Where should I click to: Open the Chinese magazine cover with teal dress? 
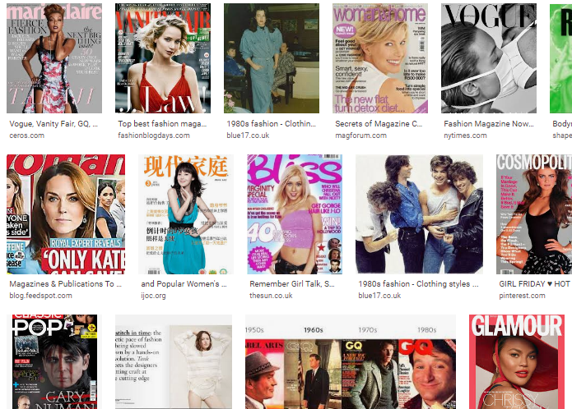point(186,214)
